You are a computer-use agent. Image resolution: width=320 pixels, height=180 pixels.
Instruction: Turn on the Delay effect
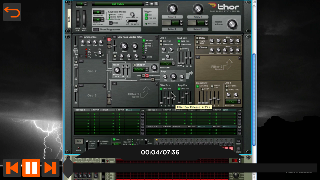click(197, 38)
